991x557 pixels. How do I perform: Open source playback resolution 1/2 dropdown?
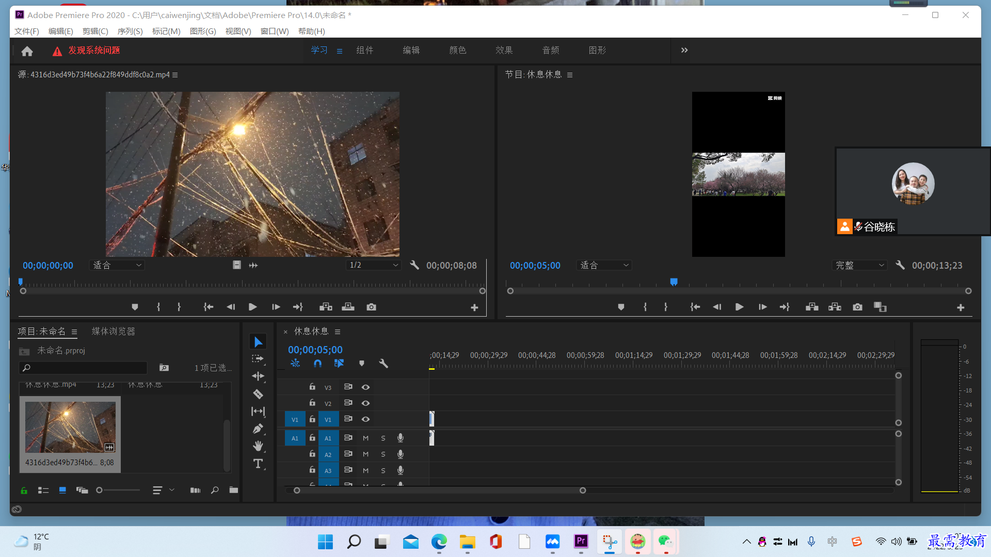(x=374, y=265)
